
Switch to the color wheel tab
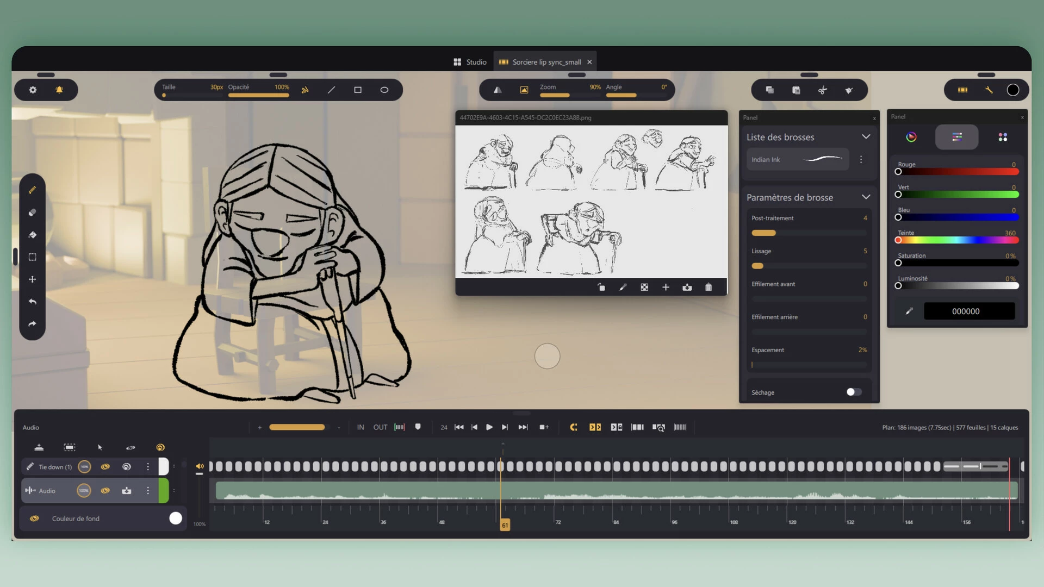[x=911, y=137]
